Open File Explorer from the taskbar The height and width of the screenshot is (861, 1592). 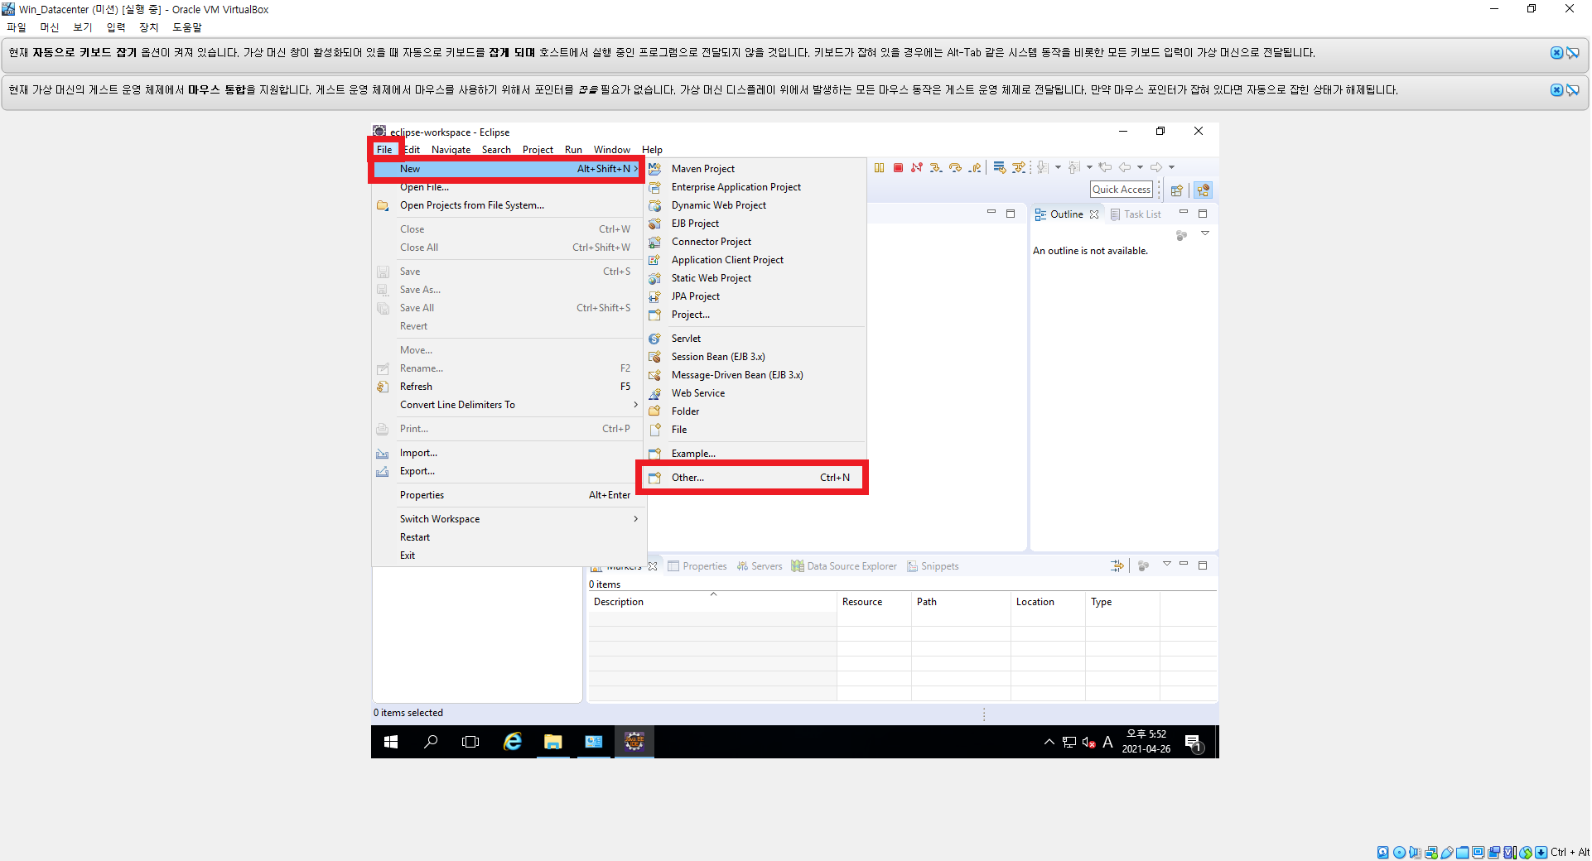pos(552,742)
